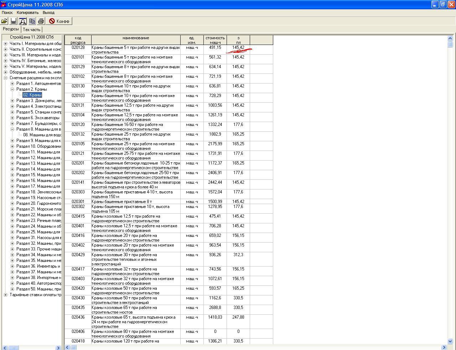This screenshot has width=456, height=350.
Task: Click the код ресурса column header
Action: pos(78,40)
